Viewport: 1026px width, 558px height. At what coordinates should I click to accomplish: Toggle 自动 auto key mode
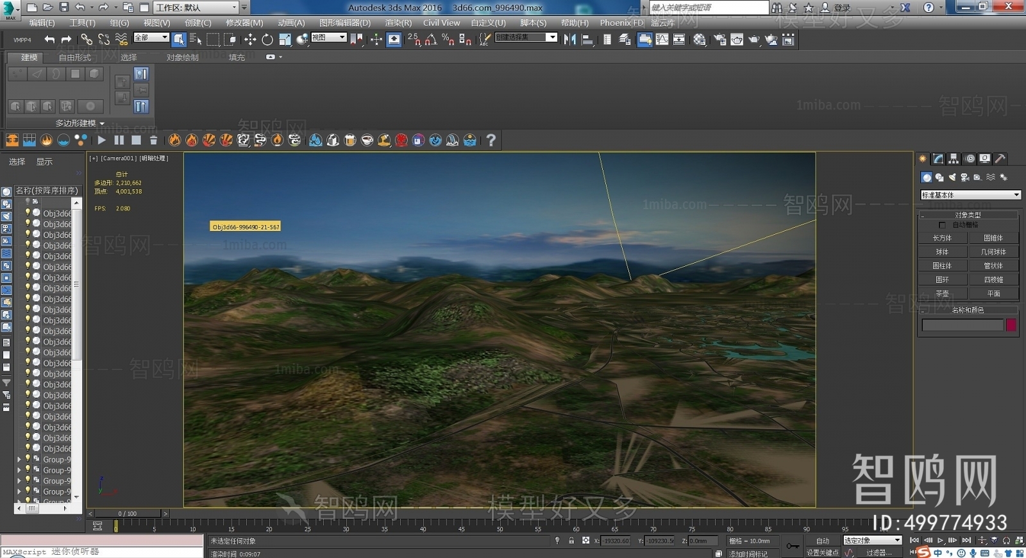(x=823, y=541)
